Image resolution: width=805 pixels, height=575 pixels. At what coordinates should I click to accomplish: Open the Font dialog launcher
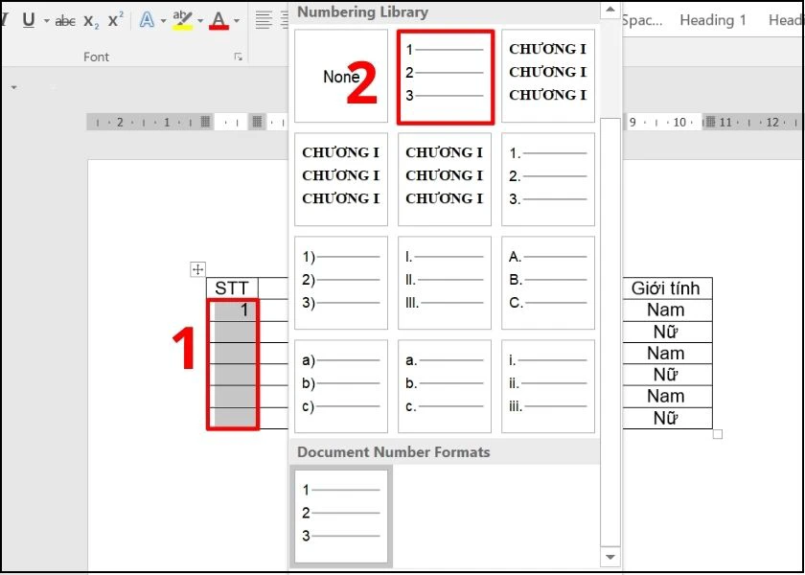pyautogui.click(x=239, y=57)
